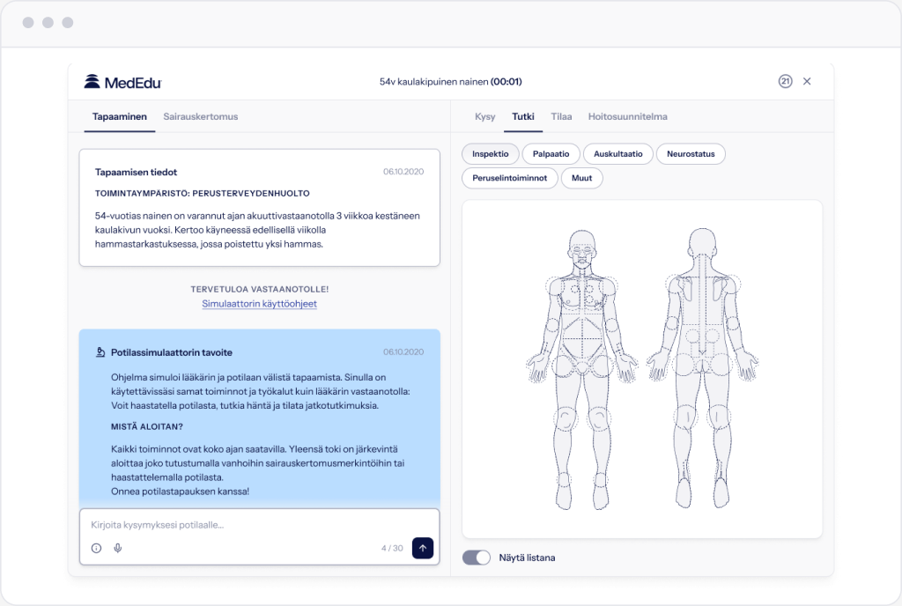
Task: Open the Simulaattorin käyttöohjeet link
Action: click(260, 304)
